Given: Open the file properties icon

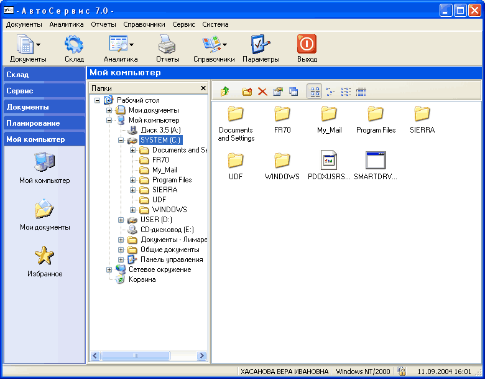Looking at the screenshot, I should point(278,92).
